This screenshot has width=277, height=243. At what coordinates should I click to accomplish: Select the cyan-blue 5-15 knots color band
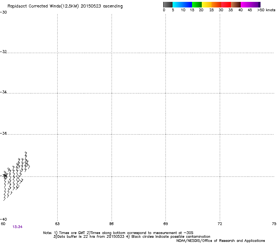182,4
